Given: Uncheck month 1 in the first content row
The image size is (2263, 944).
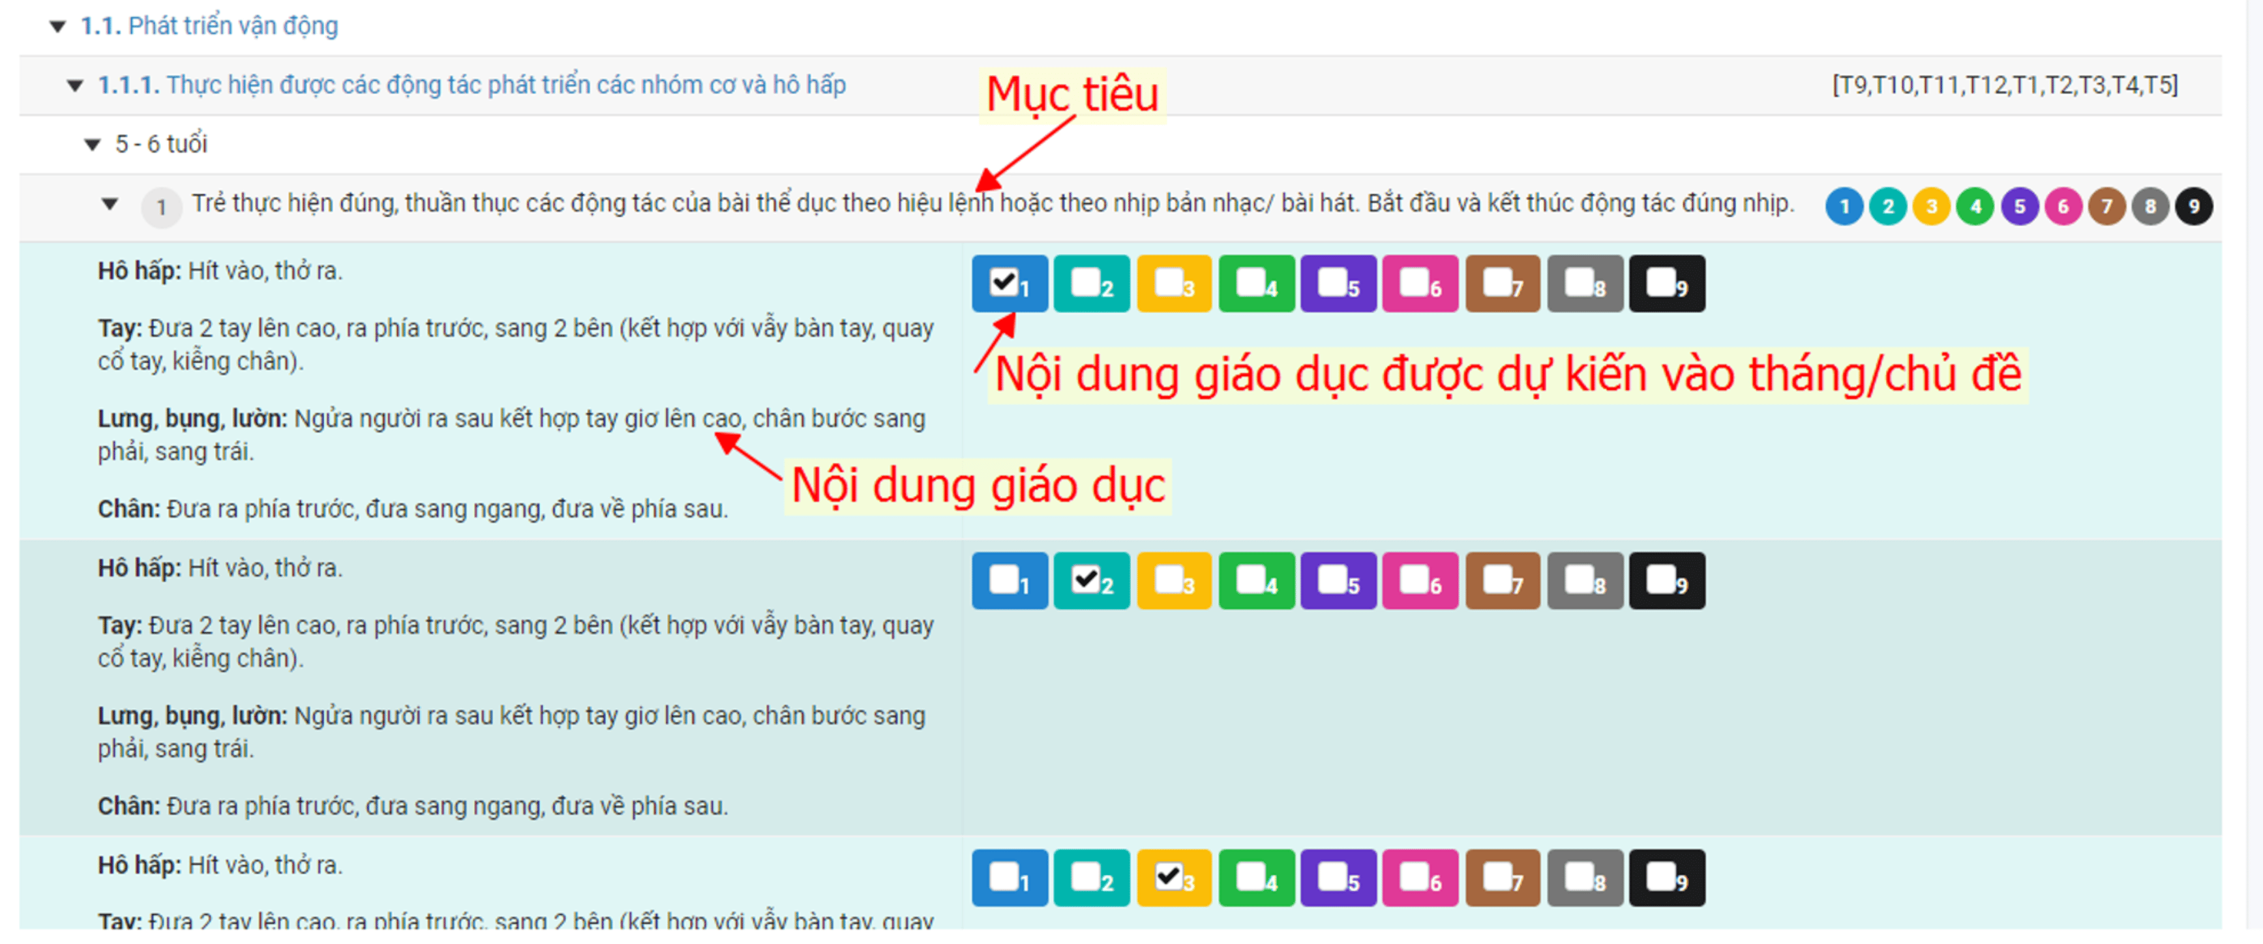Looking at the screenshot, I should [x=1004, y=281].
